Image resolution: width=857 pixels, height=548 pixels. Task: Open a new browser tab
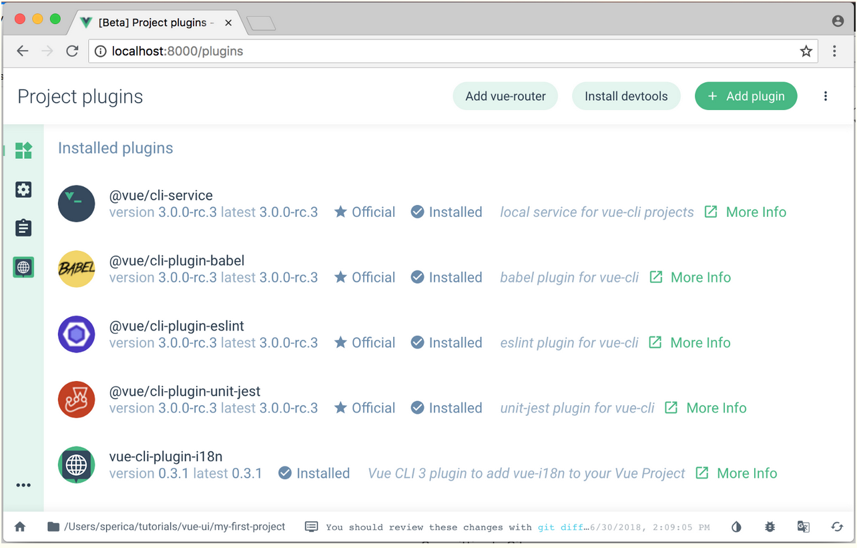pyautogui.click(x=260, y=23)
